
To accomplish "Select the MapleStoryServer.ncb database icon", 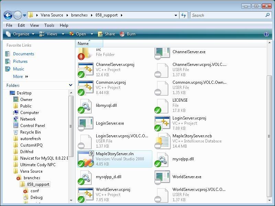I will click(x=162, y=141).
